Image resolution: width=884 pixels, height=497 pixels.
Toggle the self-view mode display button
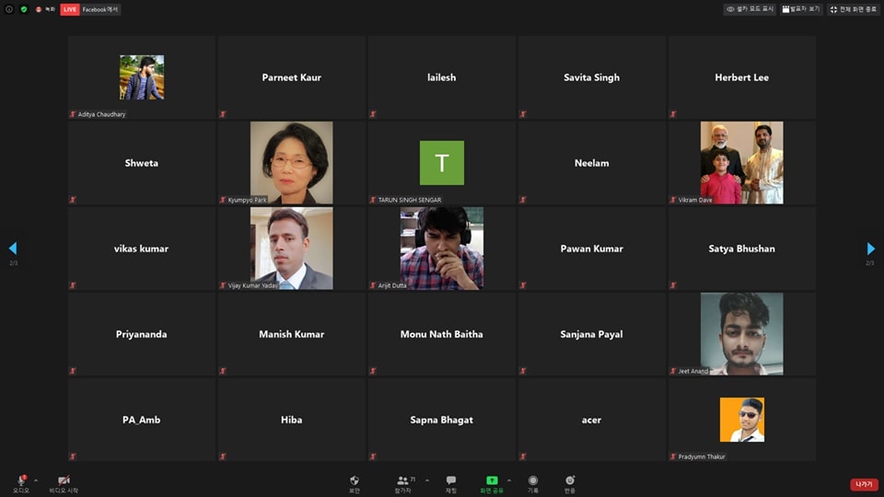tap(749, 9)
